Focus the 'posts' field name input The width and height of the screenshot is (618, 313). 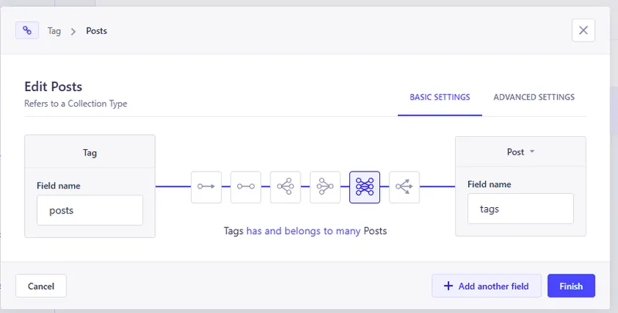point(90,209)
